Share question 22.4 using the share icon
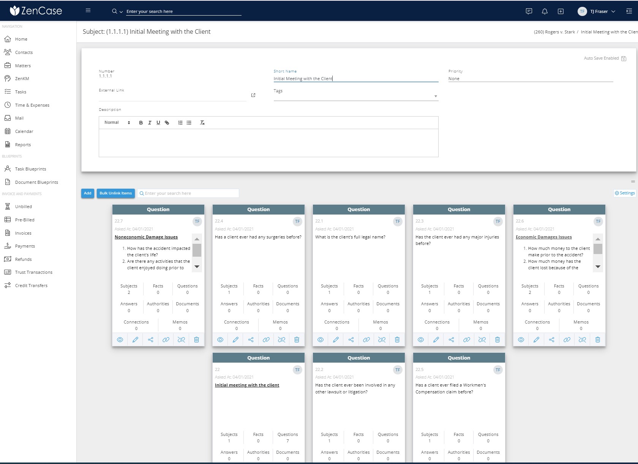 251,340
